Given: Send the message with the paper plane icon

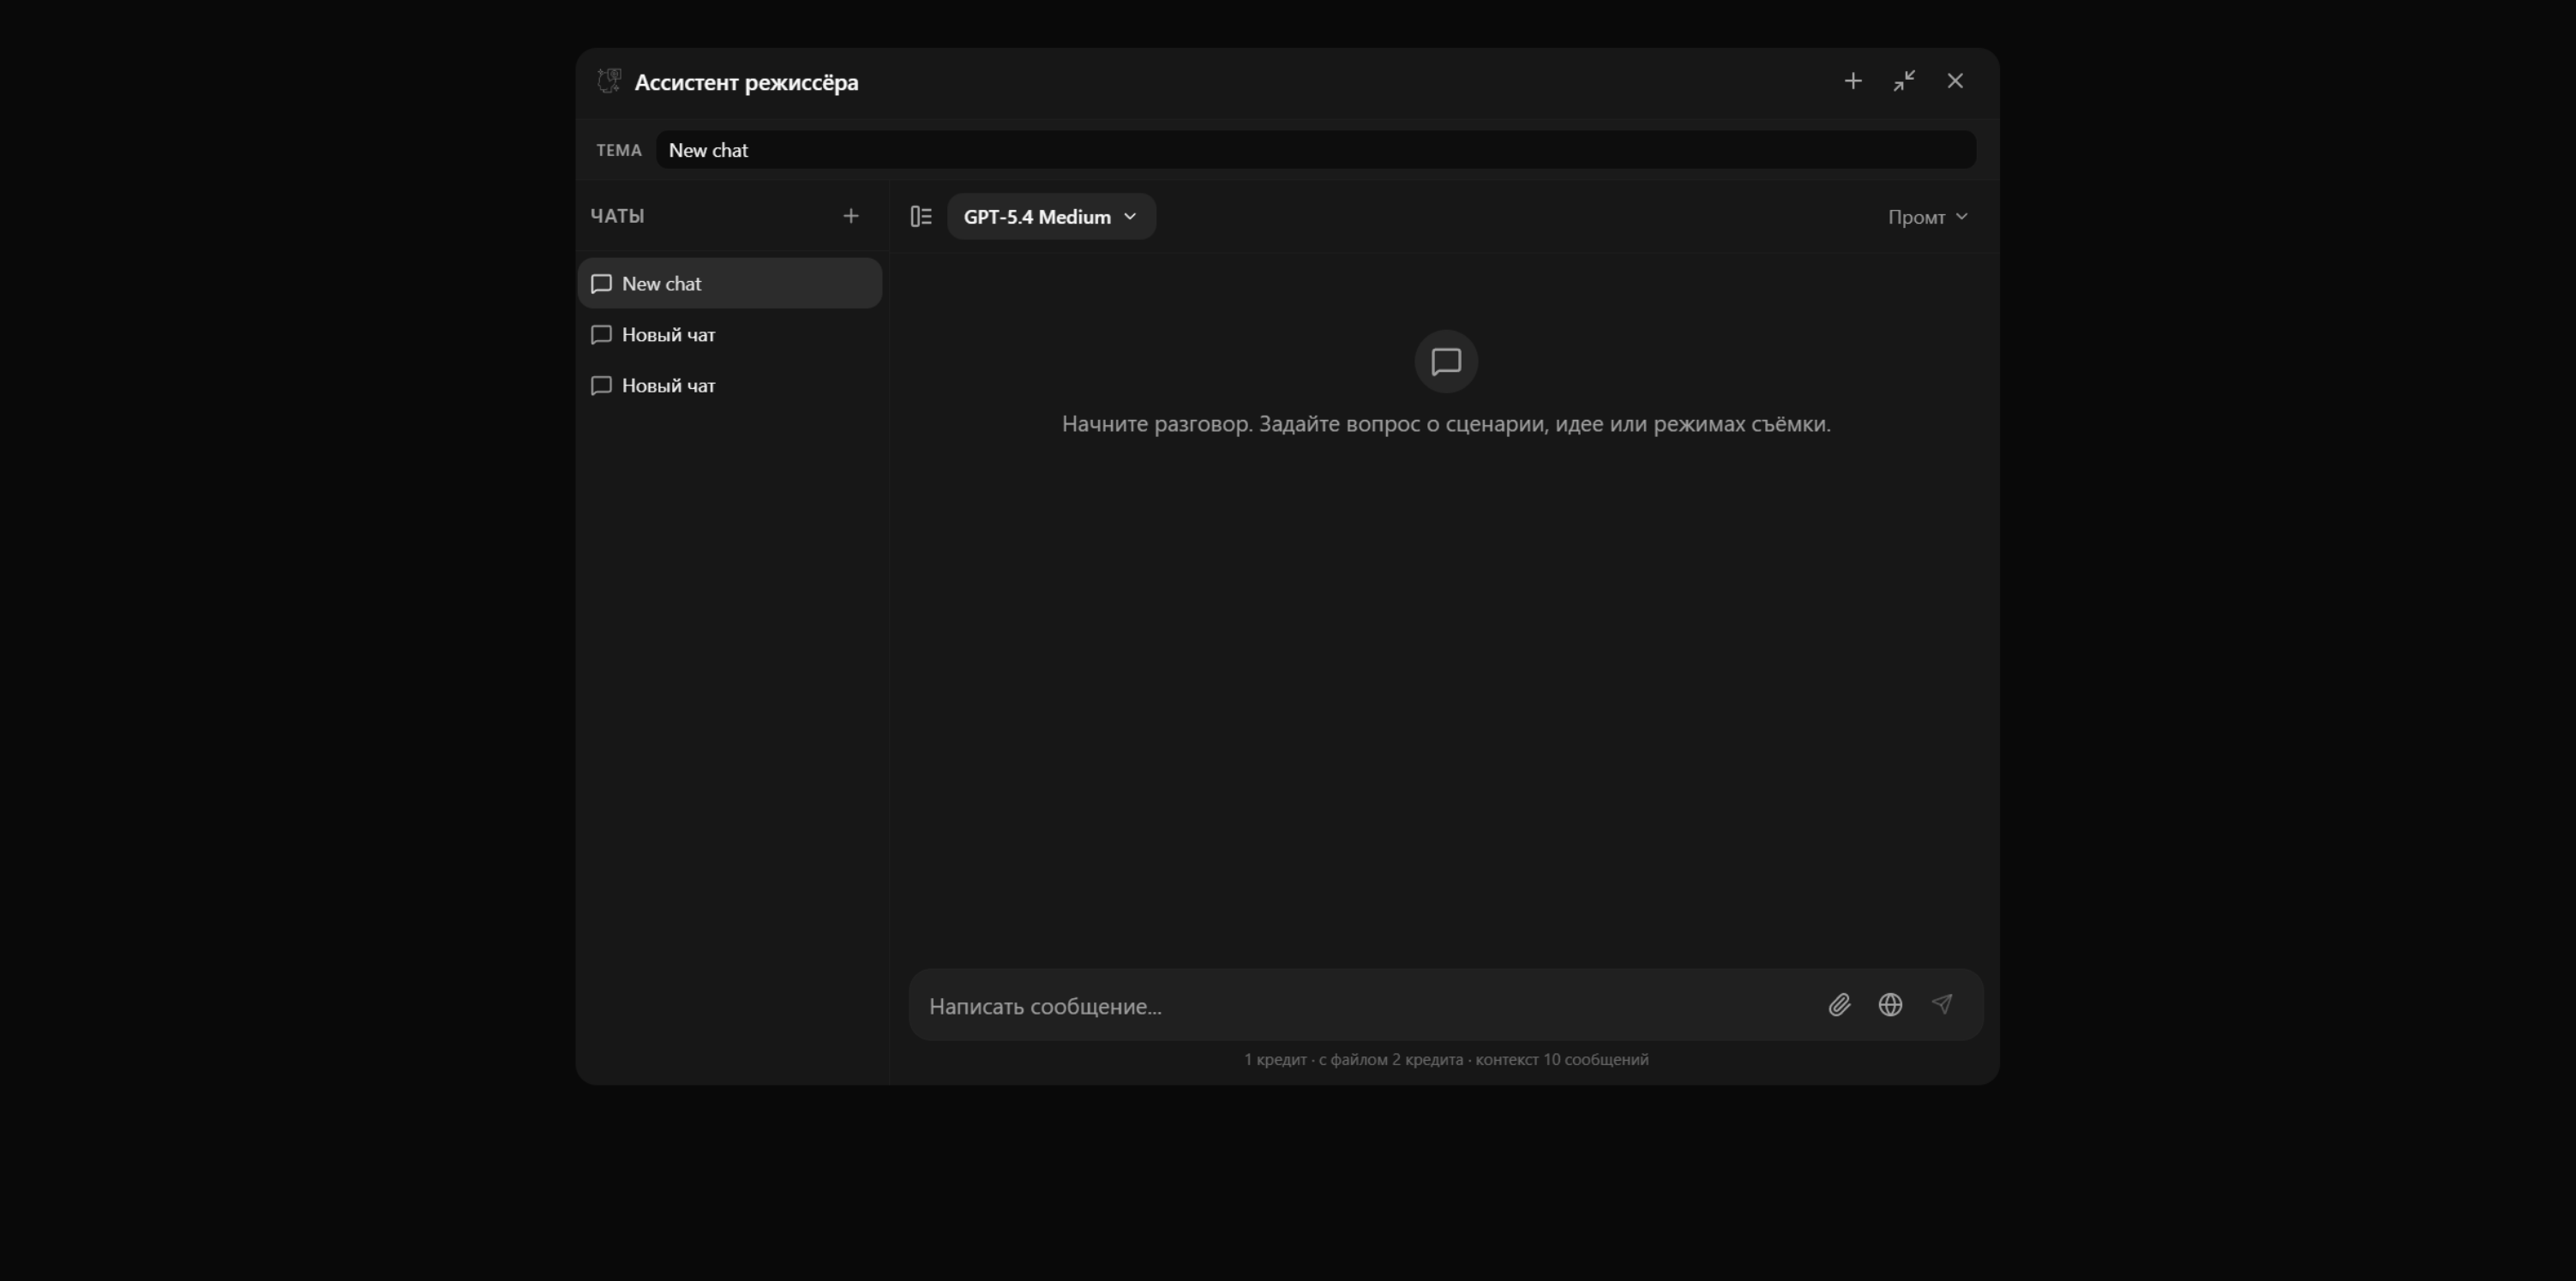Looking at the screenshot, I should [x=1942, y=1005].
